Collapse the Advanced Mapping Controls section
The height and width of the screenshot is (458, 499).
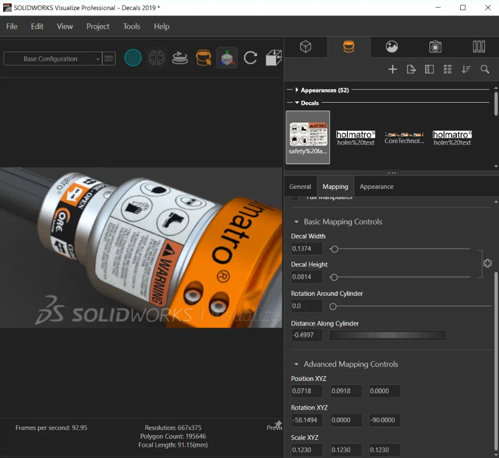297,364
